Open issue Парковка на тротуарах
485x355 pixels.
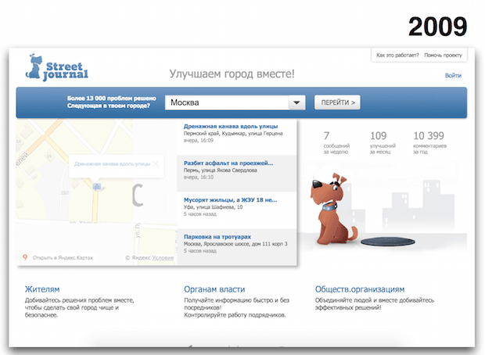point(217,235)
